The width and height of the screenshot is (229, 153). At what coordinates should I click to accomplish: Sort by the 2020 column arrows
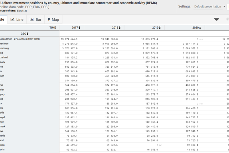pos(200,28)
